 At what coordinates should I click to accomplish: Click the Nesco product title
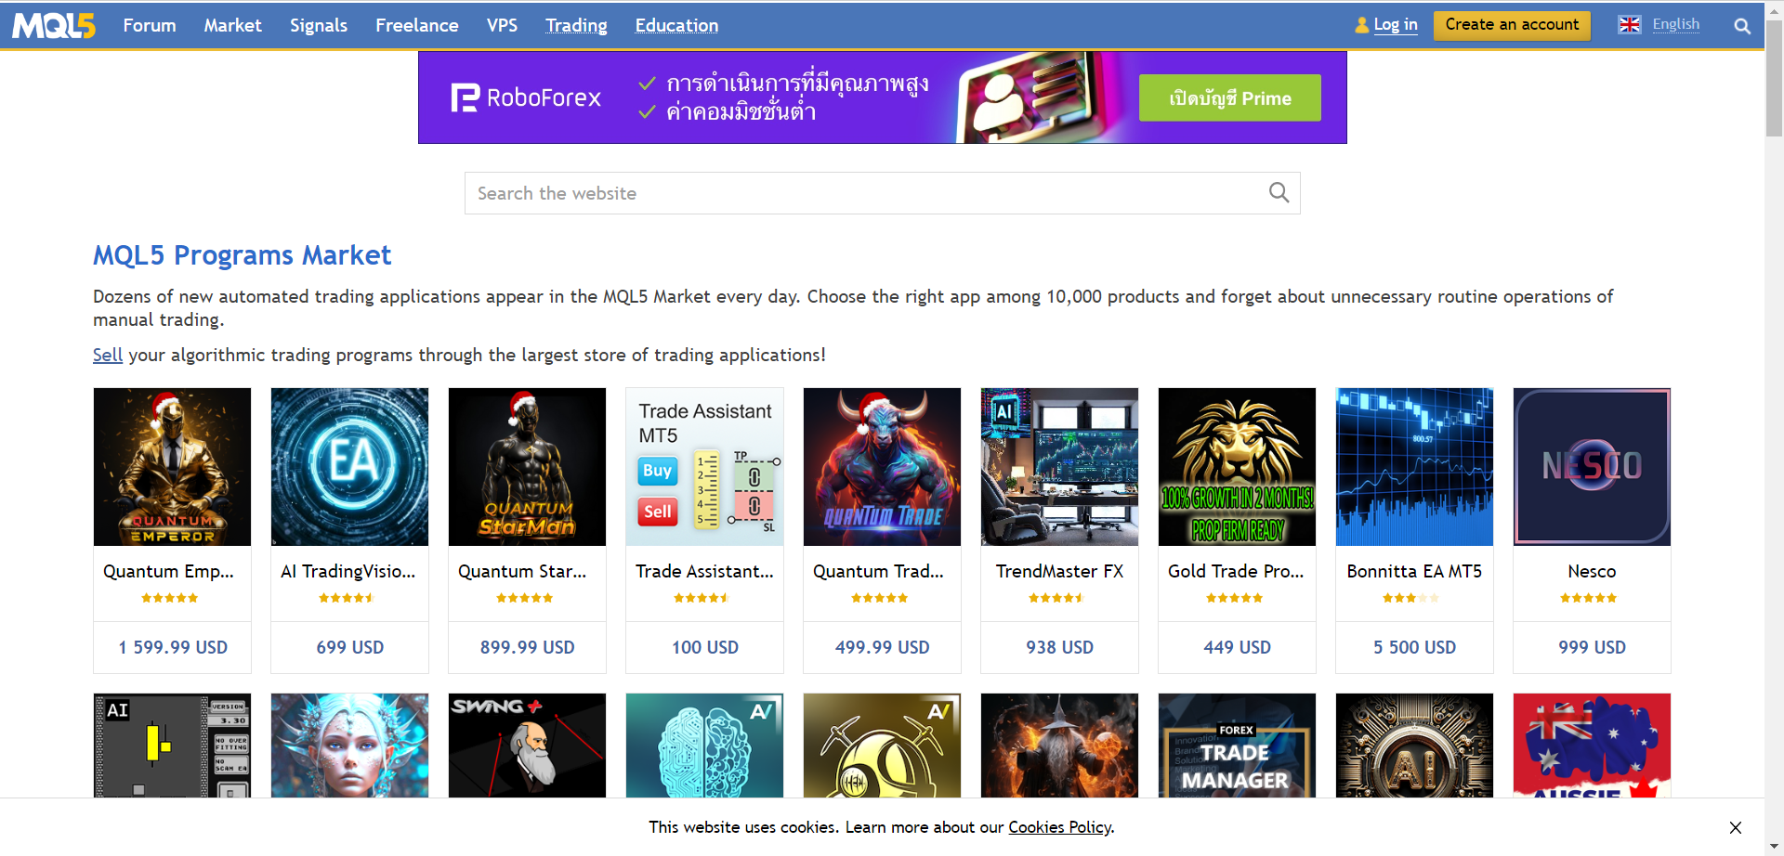tap(1593, 572)
